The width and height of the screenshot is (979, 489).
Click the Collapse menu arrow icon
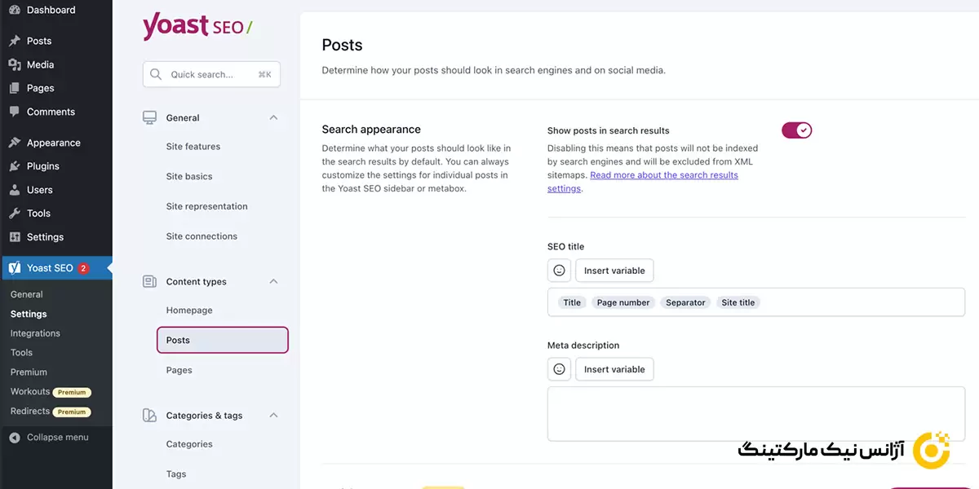15,438
